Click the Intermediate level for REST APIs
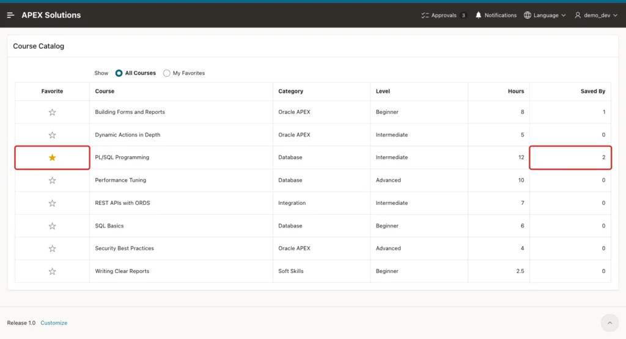The image size is (626, 339). click(x=392, y=203)
